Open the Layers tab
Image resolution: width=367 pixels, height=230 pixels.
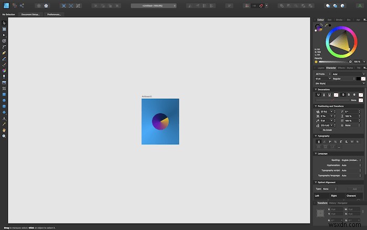pos(321,68)
